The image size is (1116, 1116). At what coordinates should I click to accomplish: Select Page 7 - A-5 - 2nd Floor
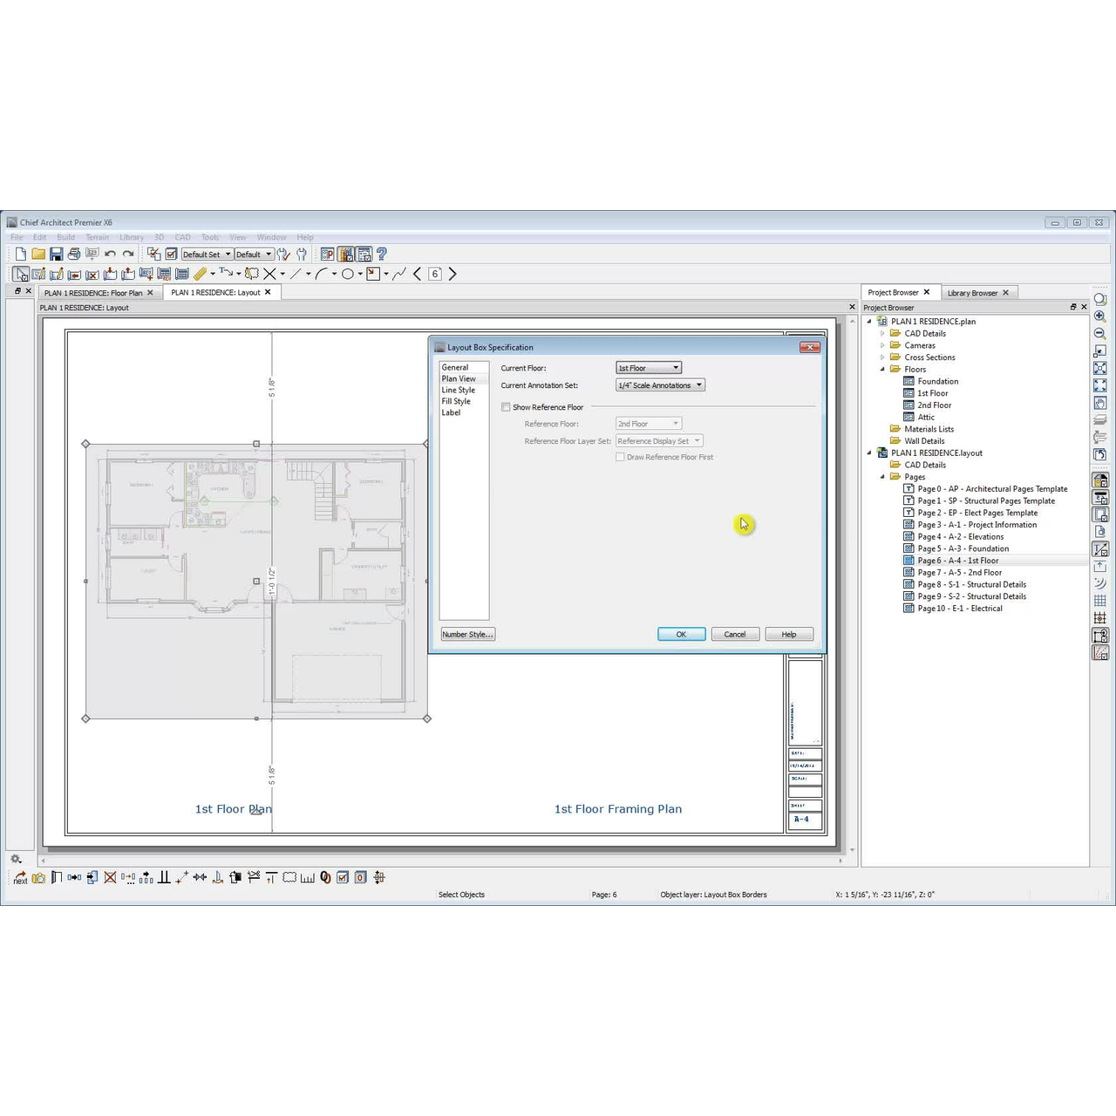(x=959, y=573)
